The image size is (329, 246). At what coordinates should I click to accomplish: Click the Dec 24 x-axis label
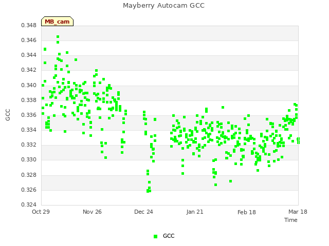tap(143, 212)
